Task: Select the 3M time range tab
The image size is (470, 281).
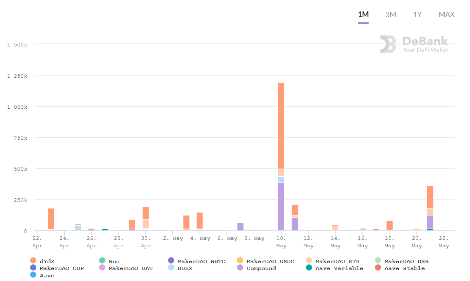Action: coord(391,15)
